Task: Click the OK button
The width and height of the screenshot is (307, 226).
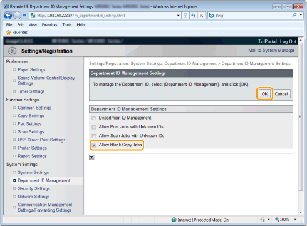Action: point(264,94)
